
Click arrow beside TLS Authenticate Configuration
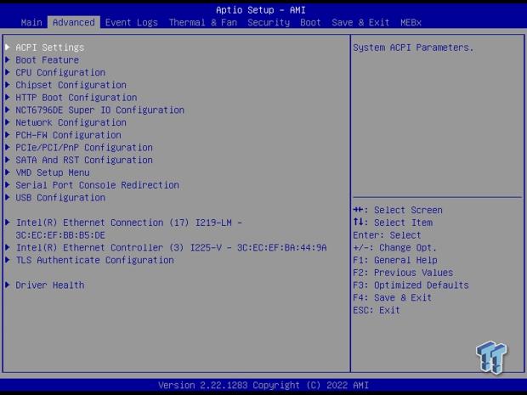(x=8, y=260)
